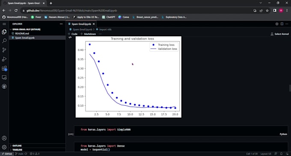Open Explorer panel more actions ellipsis
Image resolution: width=291 pixels, height=156 pixels.
tap(61, 24)
